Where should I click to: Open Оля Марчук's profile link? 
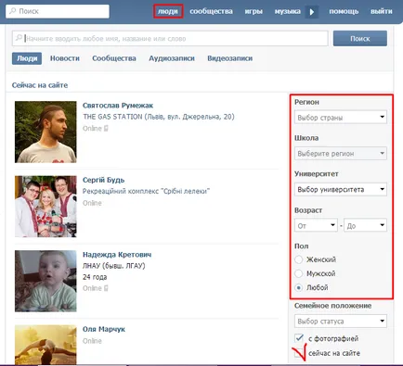104,329
